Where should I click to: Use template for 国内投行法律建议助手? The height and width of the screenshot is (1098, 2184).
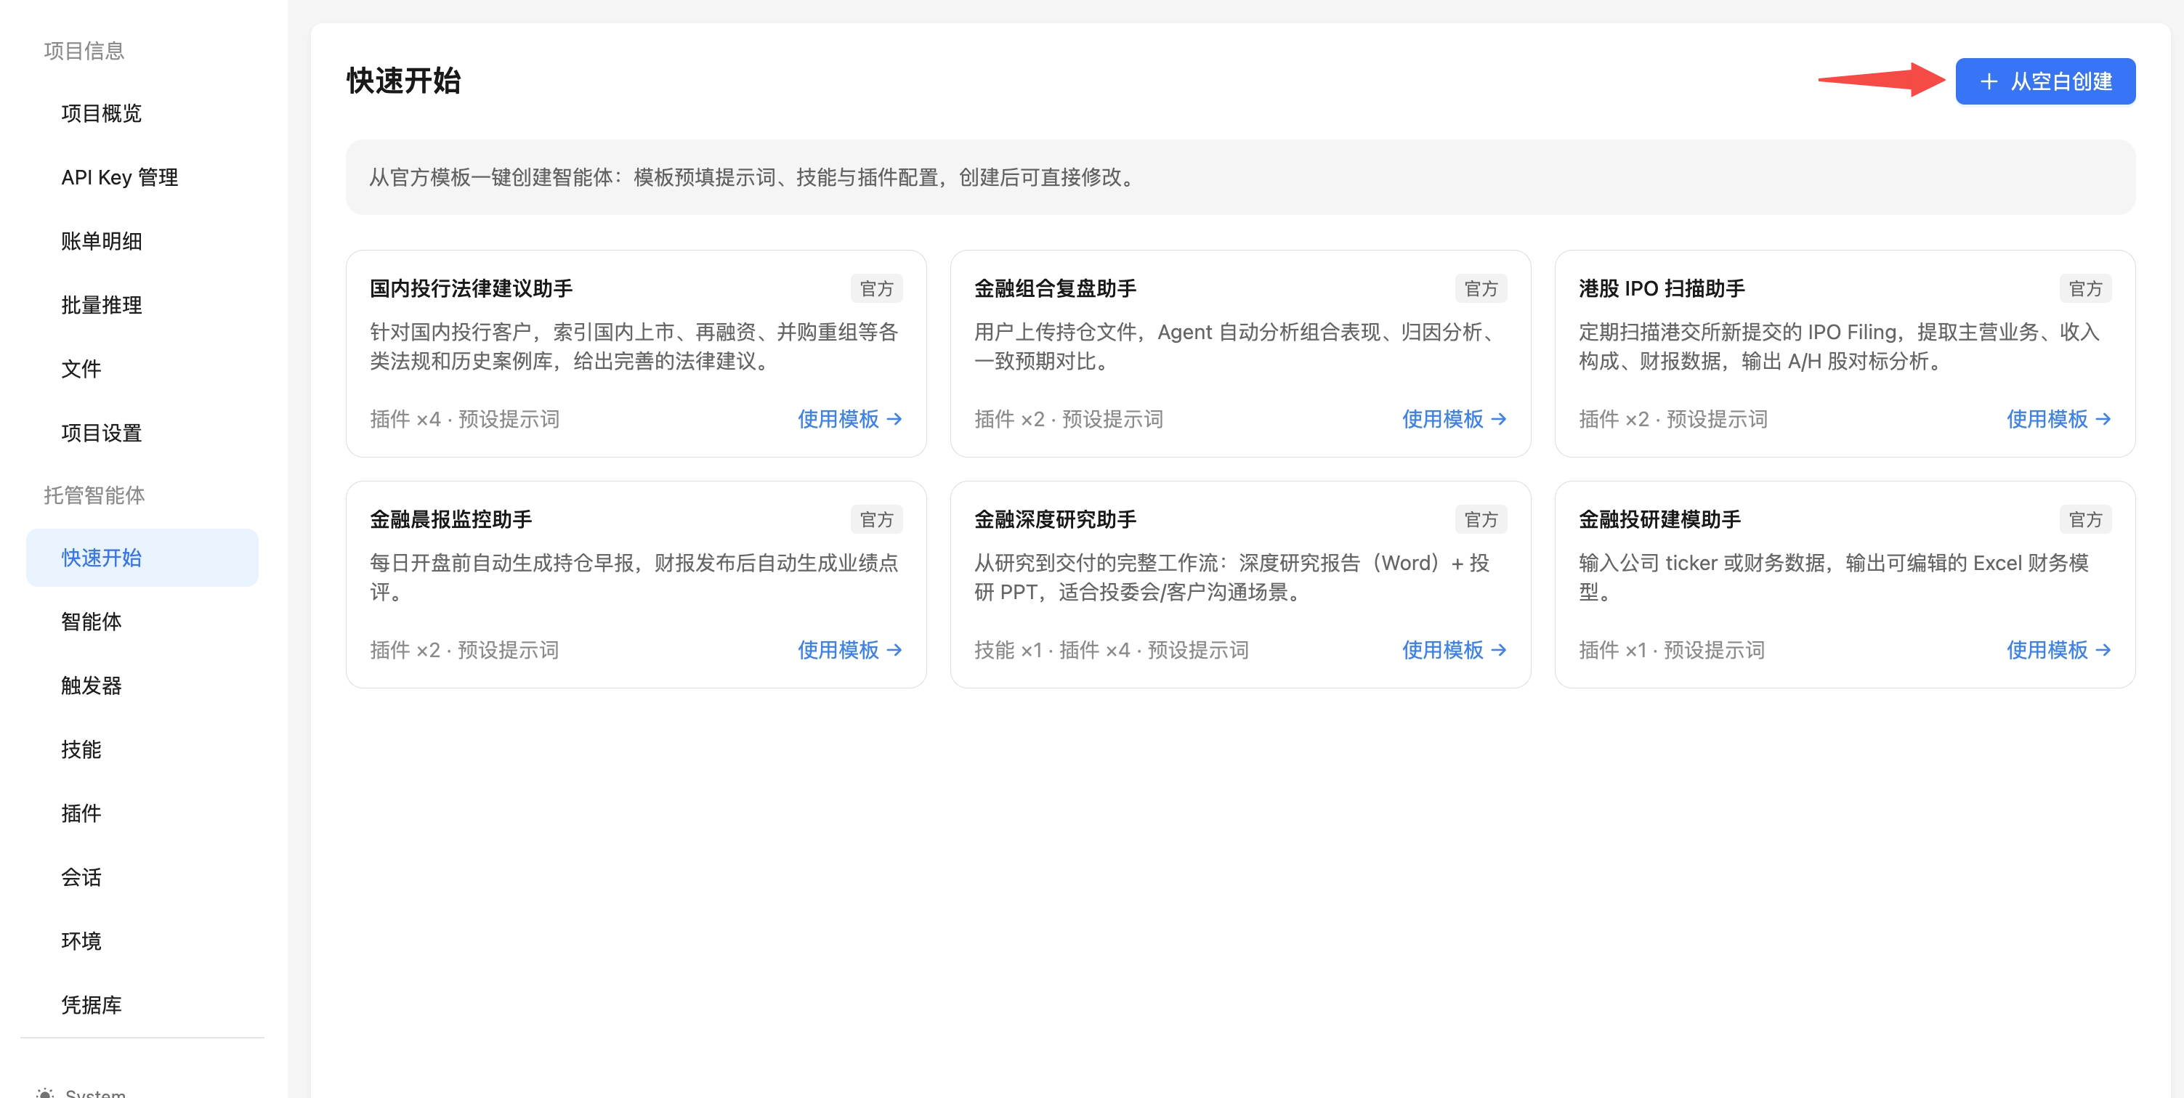(849, 418)
